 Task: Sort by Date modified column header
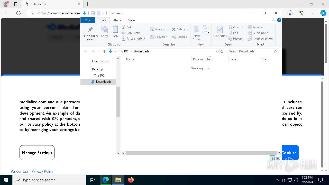click(x=210, y=59)
